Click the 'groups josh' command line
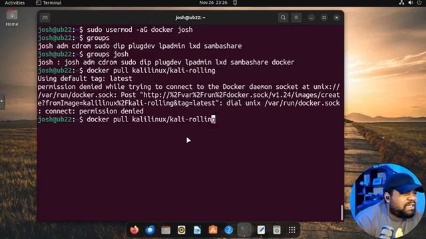Screen dimensions: 426x239 coord(83,54)
